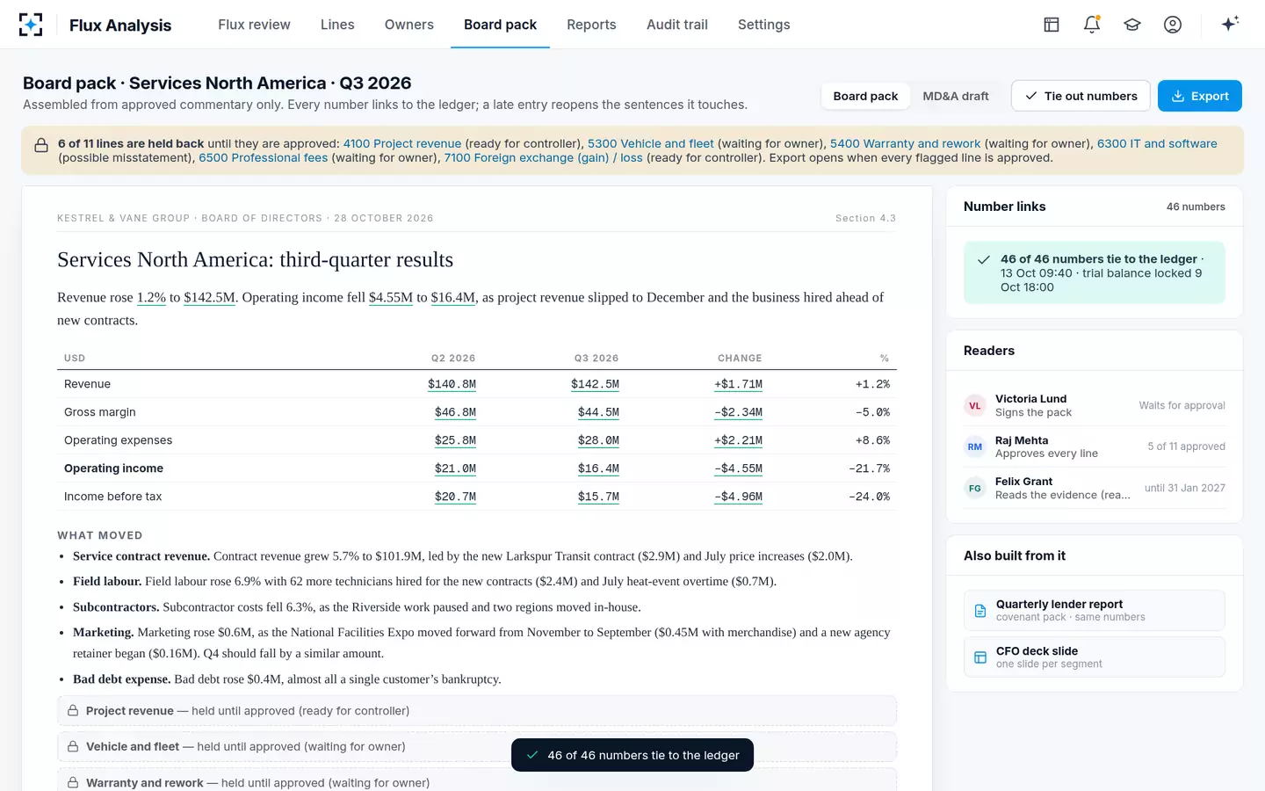Open the Settings tab
The width and height of the screenshot is (1265, 791).
click(x=764, y=25)
